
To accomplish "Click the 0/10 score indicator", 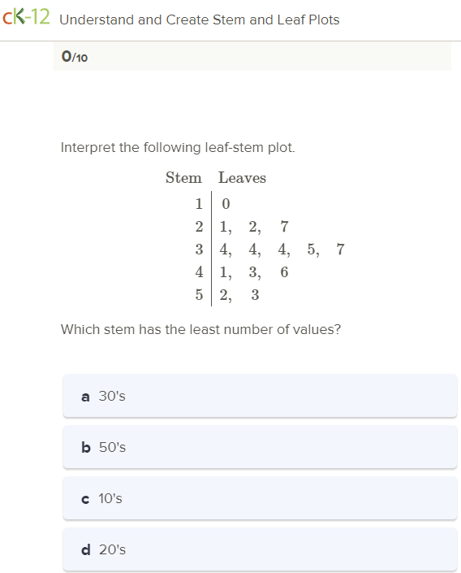I will coord(75,57).
